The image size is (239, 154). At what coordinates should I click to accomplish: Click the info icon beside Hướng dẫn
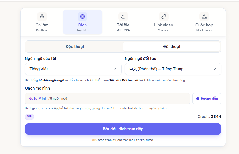click(x=198, y=99)
